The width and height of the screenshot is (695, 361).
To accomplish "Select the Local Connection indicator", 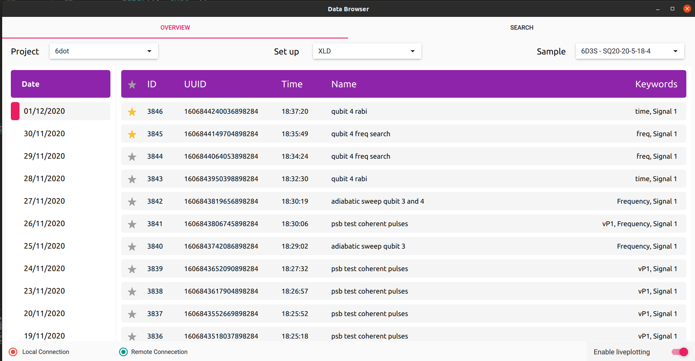I will 13,352.
